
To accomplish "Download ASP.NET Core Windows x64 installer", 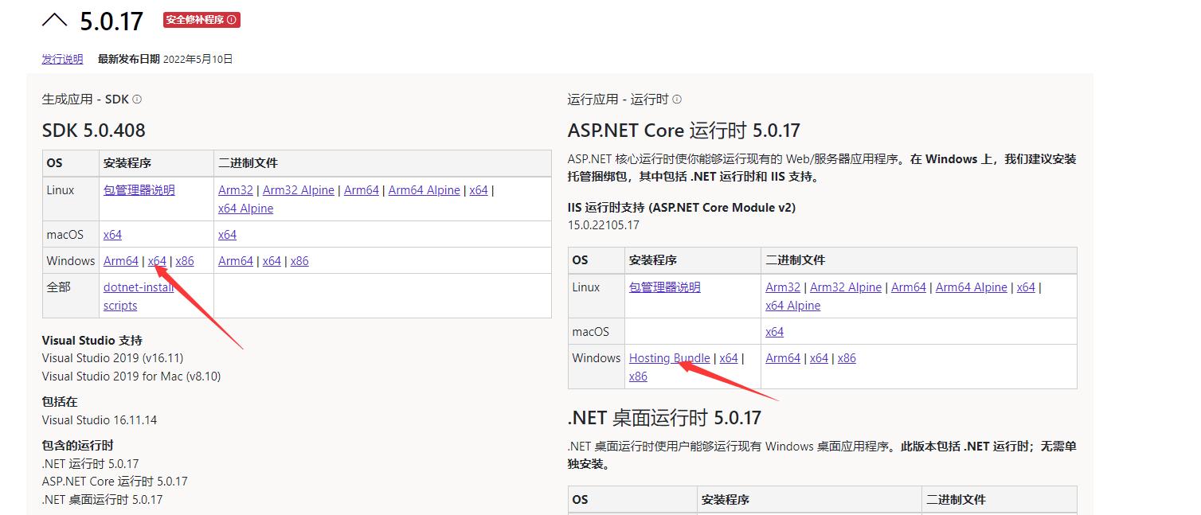I will [x=729, y=358].
